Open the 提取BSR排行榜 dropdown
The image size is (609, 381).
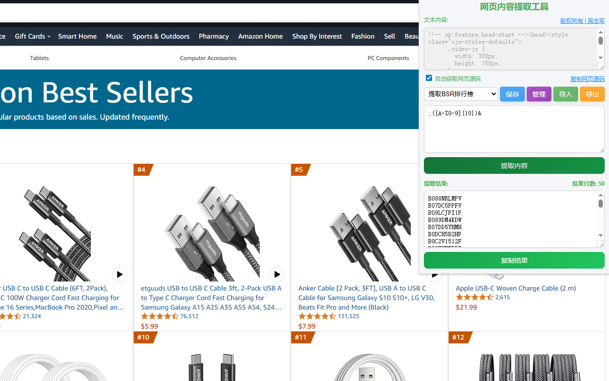coord(461,94)
